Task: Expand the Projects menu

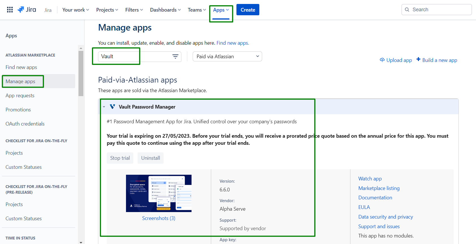Action: point(107,10)
